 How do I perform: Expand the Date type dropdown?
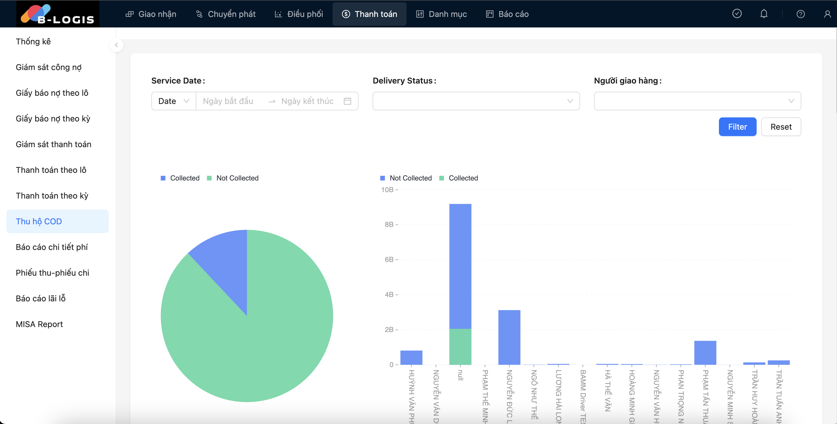point(174,101)
